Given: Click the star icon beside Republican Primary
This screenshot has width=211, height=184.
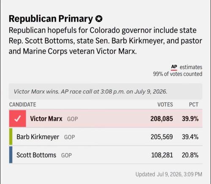Looking at the screenshot, I should pyautogui.click(x=99, y=19).
